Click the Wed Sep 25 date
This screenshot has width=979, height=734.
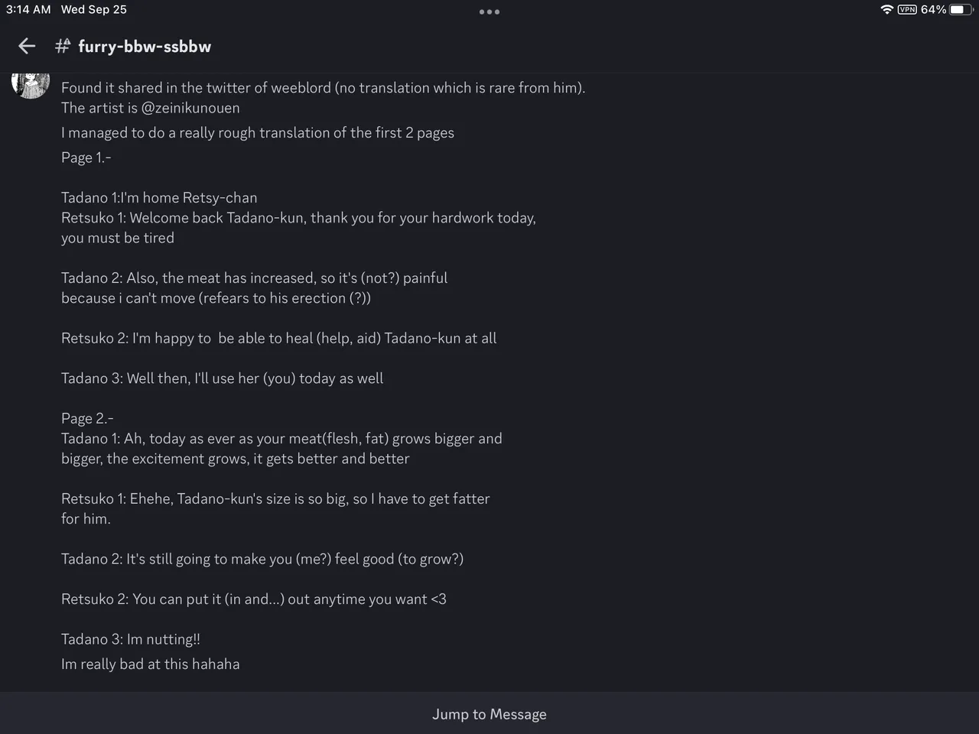click(94, 9)
